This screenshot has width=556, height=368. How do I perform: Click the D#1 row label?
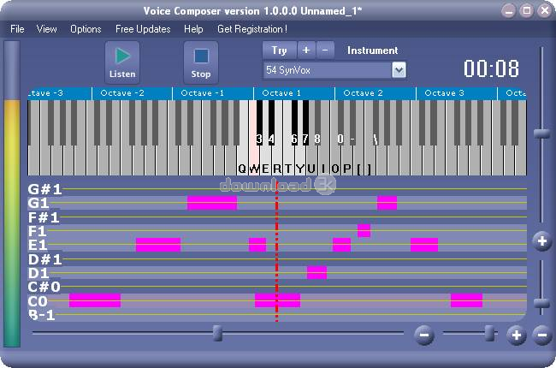coord(45,259)
